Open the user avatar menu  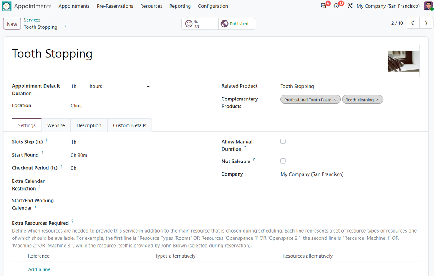point(429,6)
